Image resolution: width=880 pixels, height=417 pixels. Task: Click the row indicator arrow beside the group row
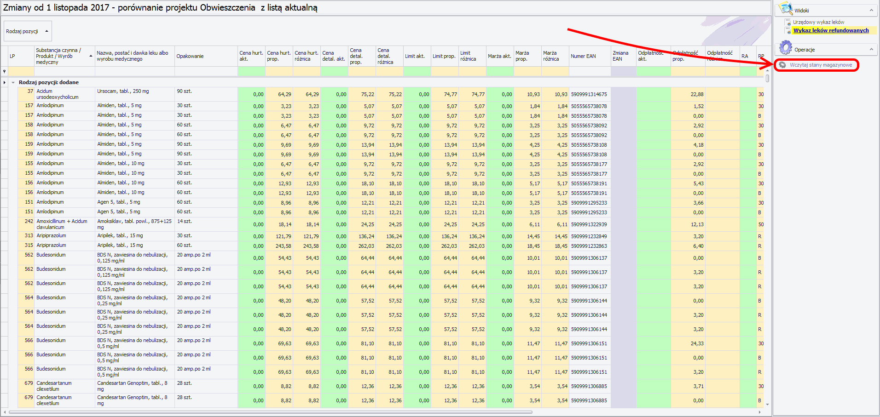click(5, 82)
